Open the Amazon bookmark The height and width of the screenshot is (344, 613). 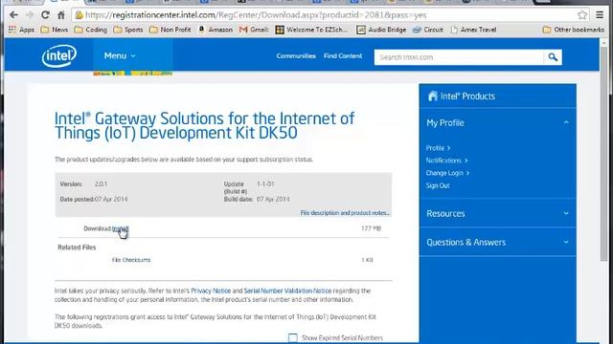click(215, 30)
